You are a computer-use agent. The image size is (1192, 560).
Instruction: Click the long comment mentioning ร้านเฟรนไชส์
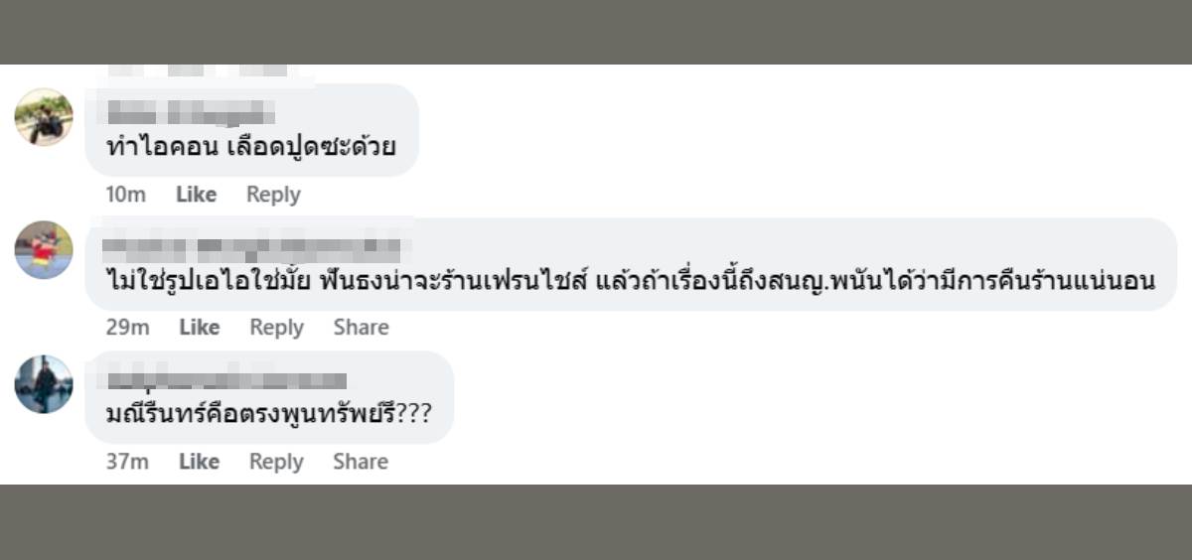pos(630,281)
